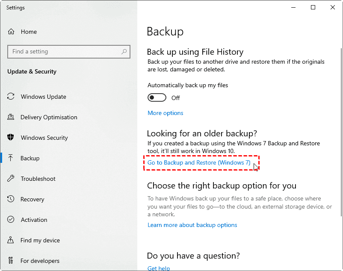Navigate to Home in the sidebar
This screenshot has height=271, width=343.
29,32
